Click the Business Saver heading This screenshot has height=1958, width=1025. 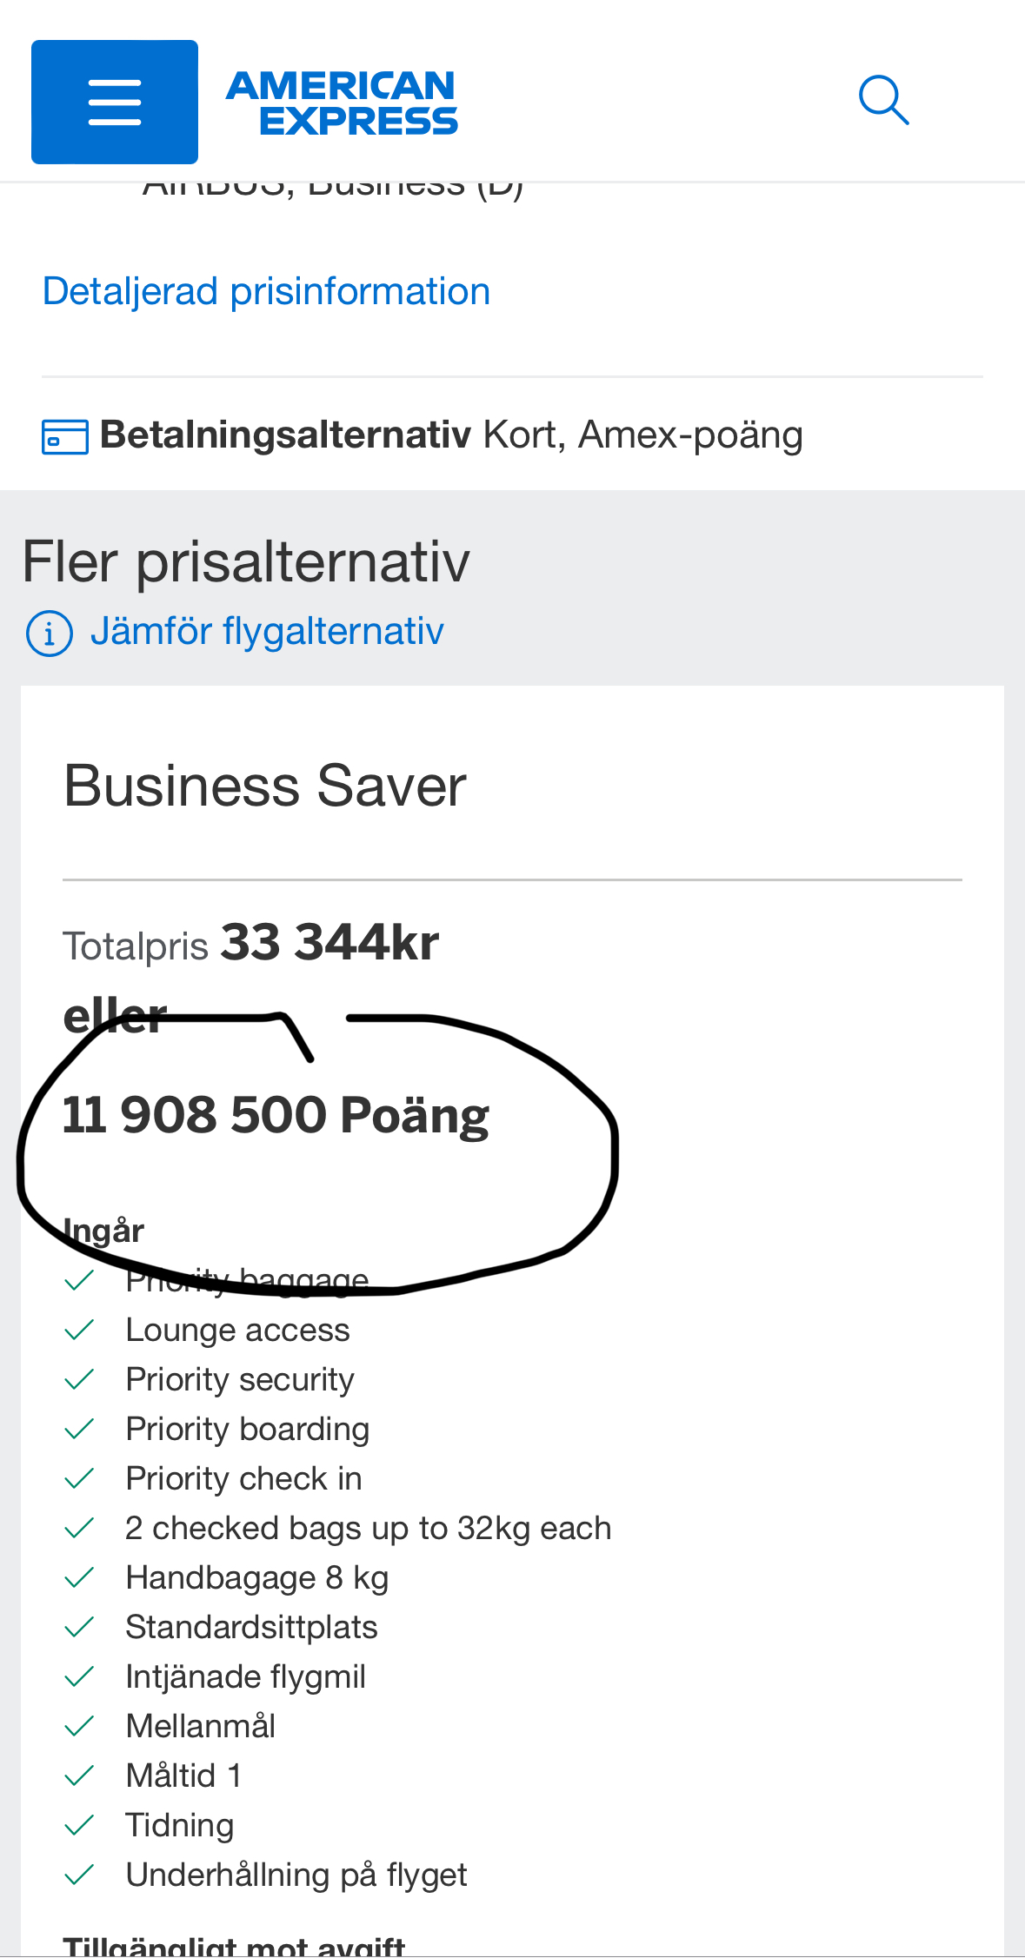(263, 787)
